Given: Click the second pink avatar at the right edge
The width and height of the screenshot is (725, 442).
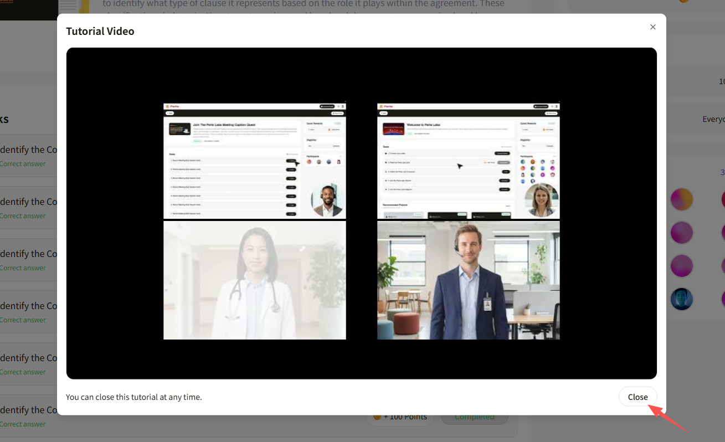Looking at the screenshot, I should (x=723, y=232).
